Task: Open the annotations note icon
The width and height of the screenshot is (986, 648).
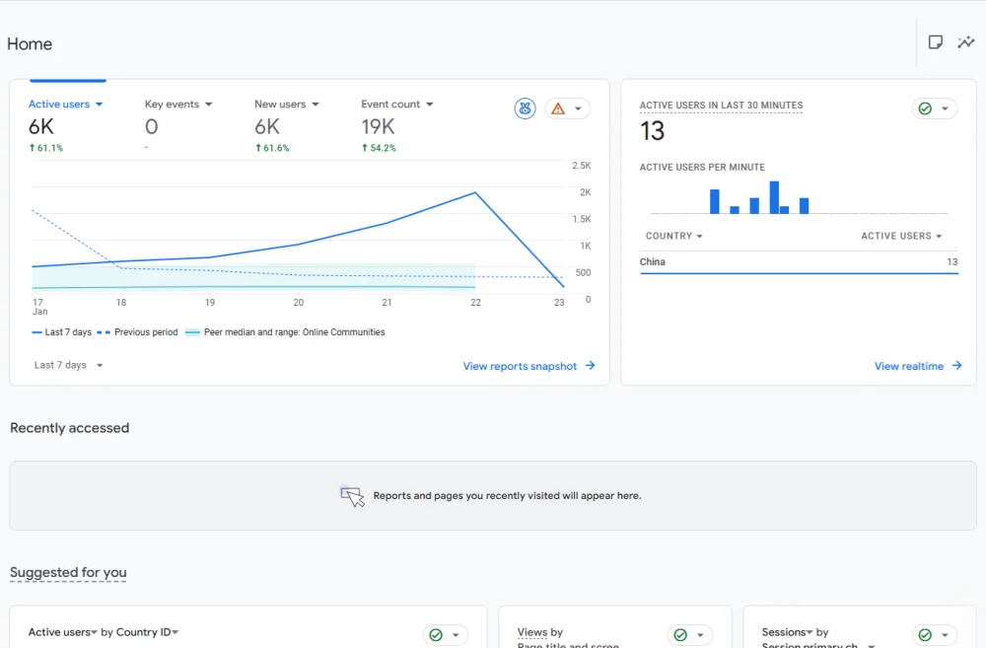Action: coord(936,42)
